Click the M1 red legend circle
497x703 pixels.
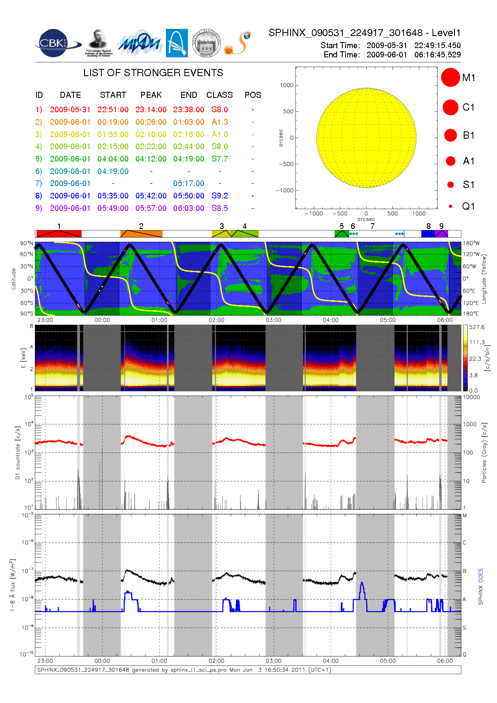[451, 77]
